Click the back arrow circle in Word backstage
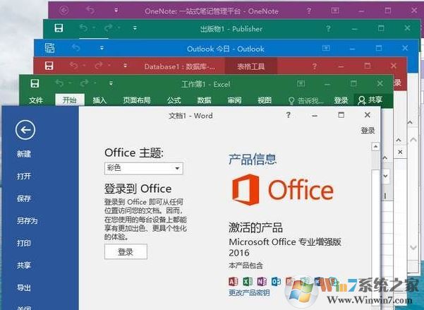This screenshot has height=310, width=424. [25, 130]
